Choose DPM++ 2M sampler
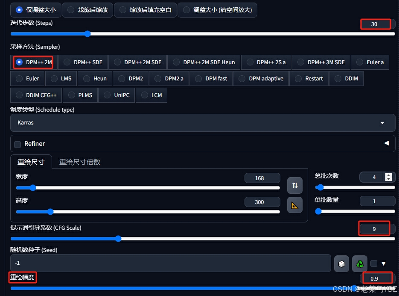This screenshot has height=296, width=399. point(34,62)
